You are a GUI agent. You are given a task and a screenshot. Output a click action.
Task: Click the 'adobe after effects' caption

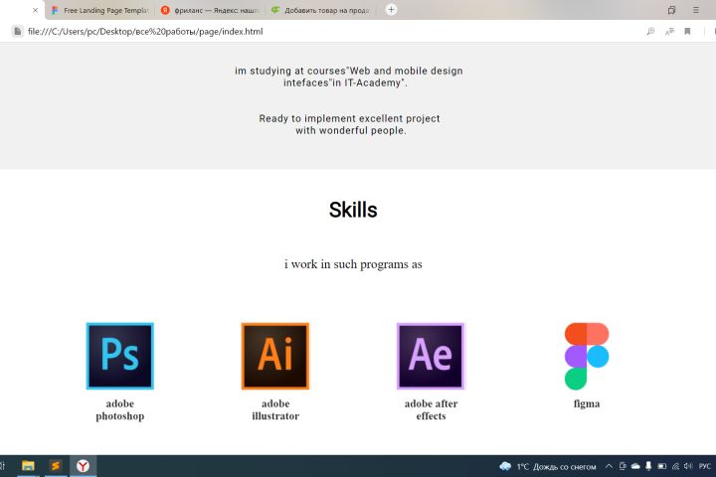pyautogui.click(x=431, y=409)
